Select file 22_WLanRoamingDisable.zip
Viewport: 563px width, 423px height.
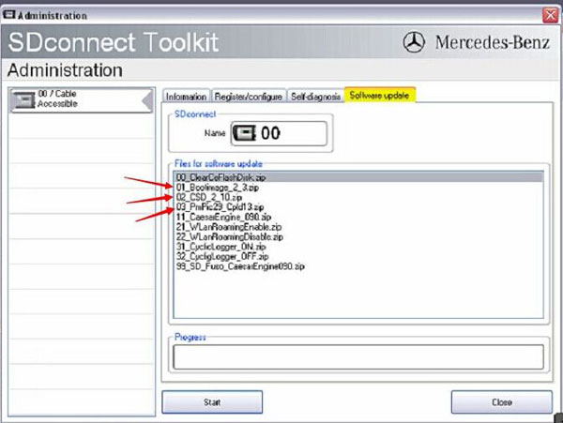(x=230, y=236)
